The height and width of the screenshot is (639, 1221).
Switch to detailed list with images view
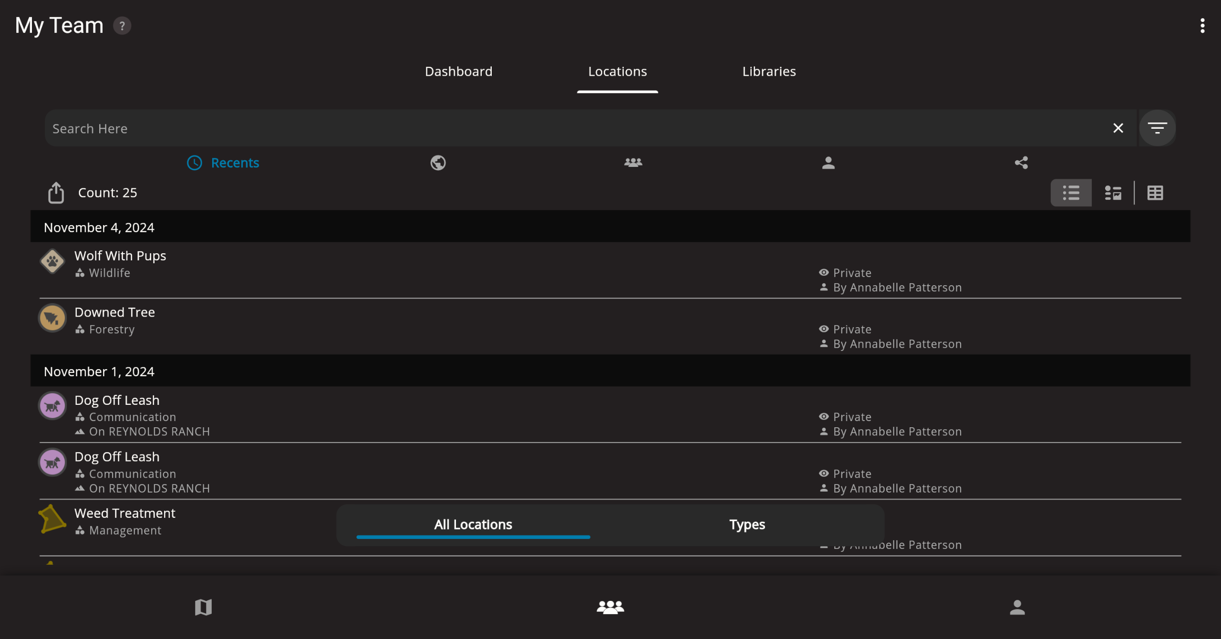1113,193
